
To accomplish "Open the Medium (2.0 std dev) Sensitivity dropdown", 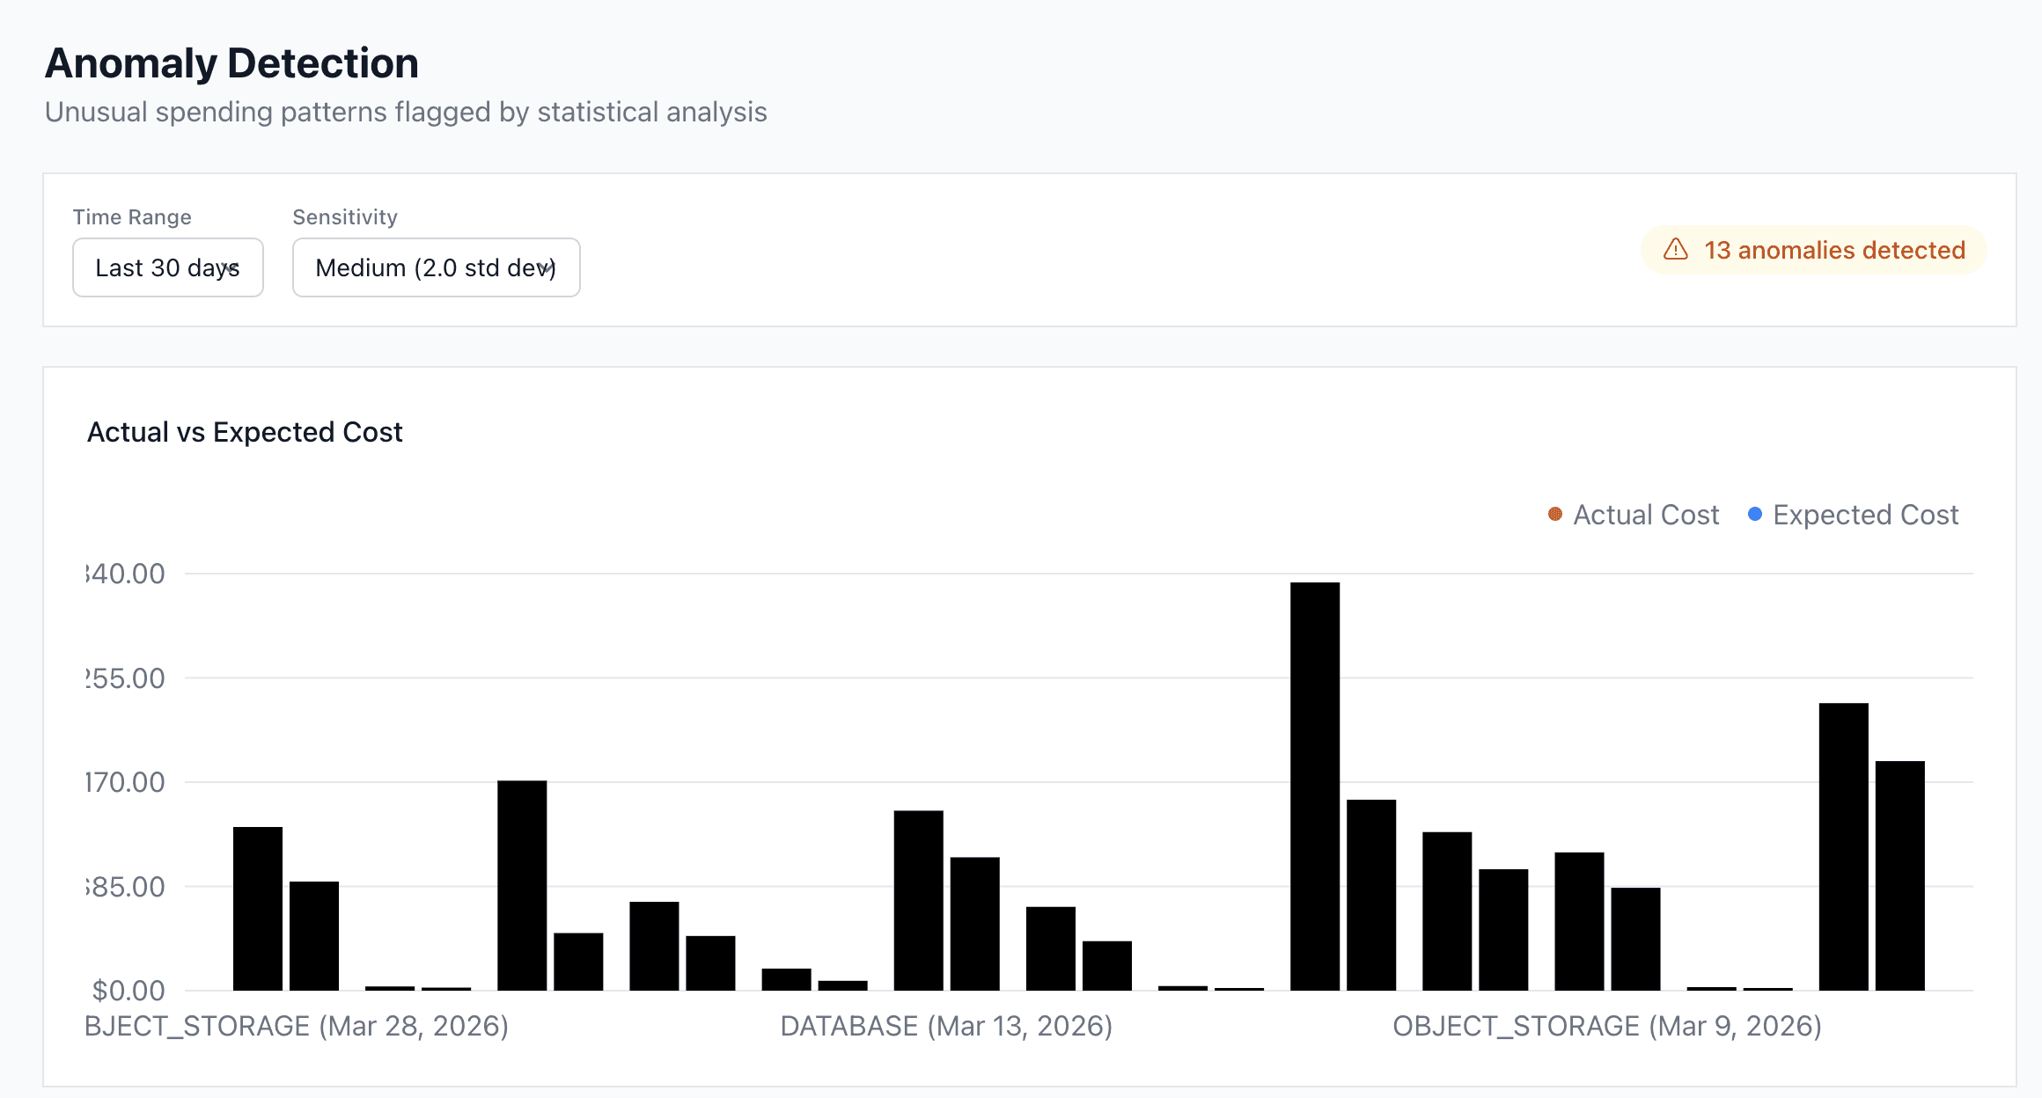I will pyautogui.click(x=436, y=267).
